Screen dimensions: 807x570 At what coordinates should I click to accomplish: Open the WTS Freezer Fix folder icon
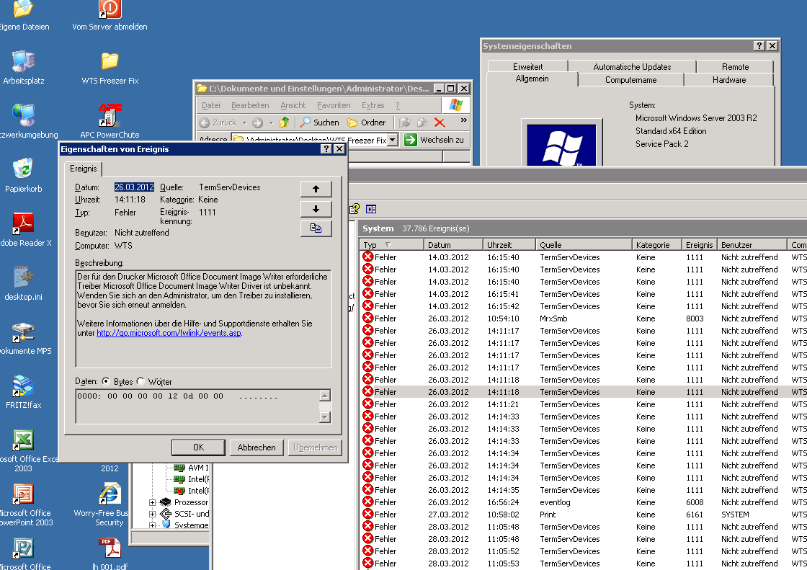tap(110, 68)
